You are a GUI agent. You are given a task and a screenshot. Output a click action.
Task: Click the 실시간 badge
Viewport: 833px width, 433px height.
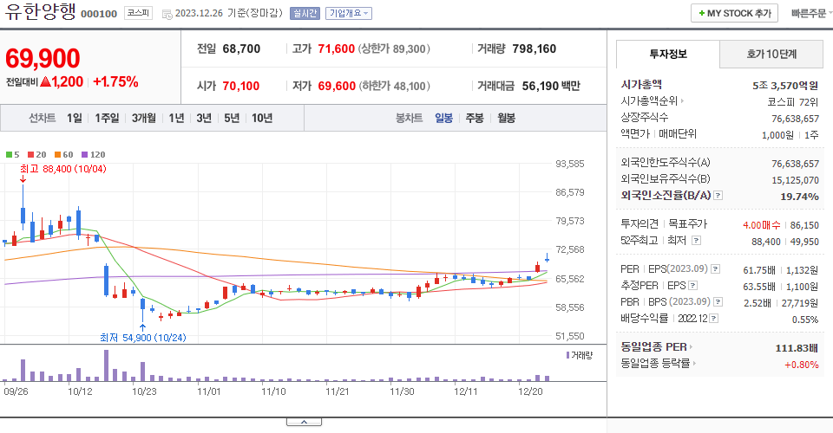pyautogui.click(x=305, y=13)
